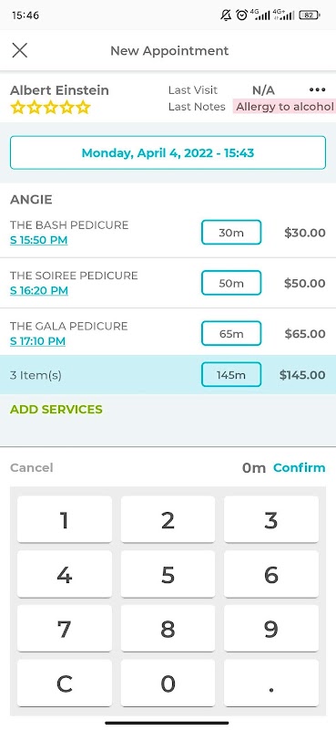This screenshot has height=730, width=336.
Task: Confirm the entered duration
Action: click(x=300, y=467)
